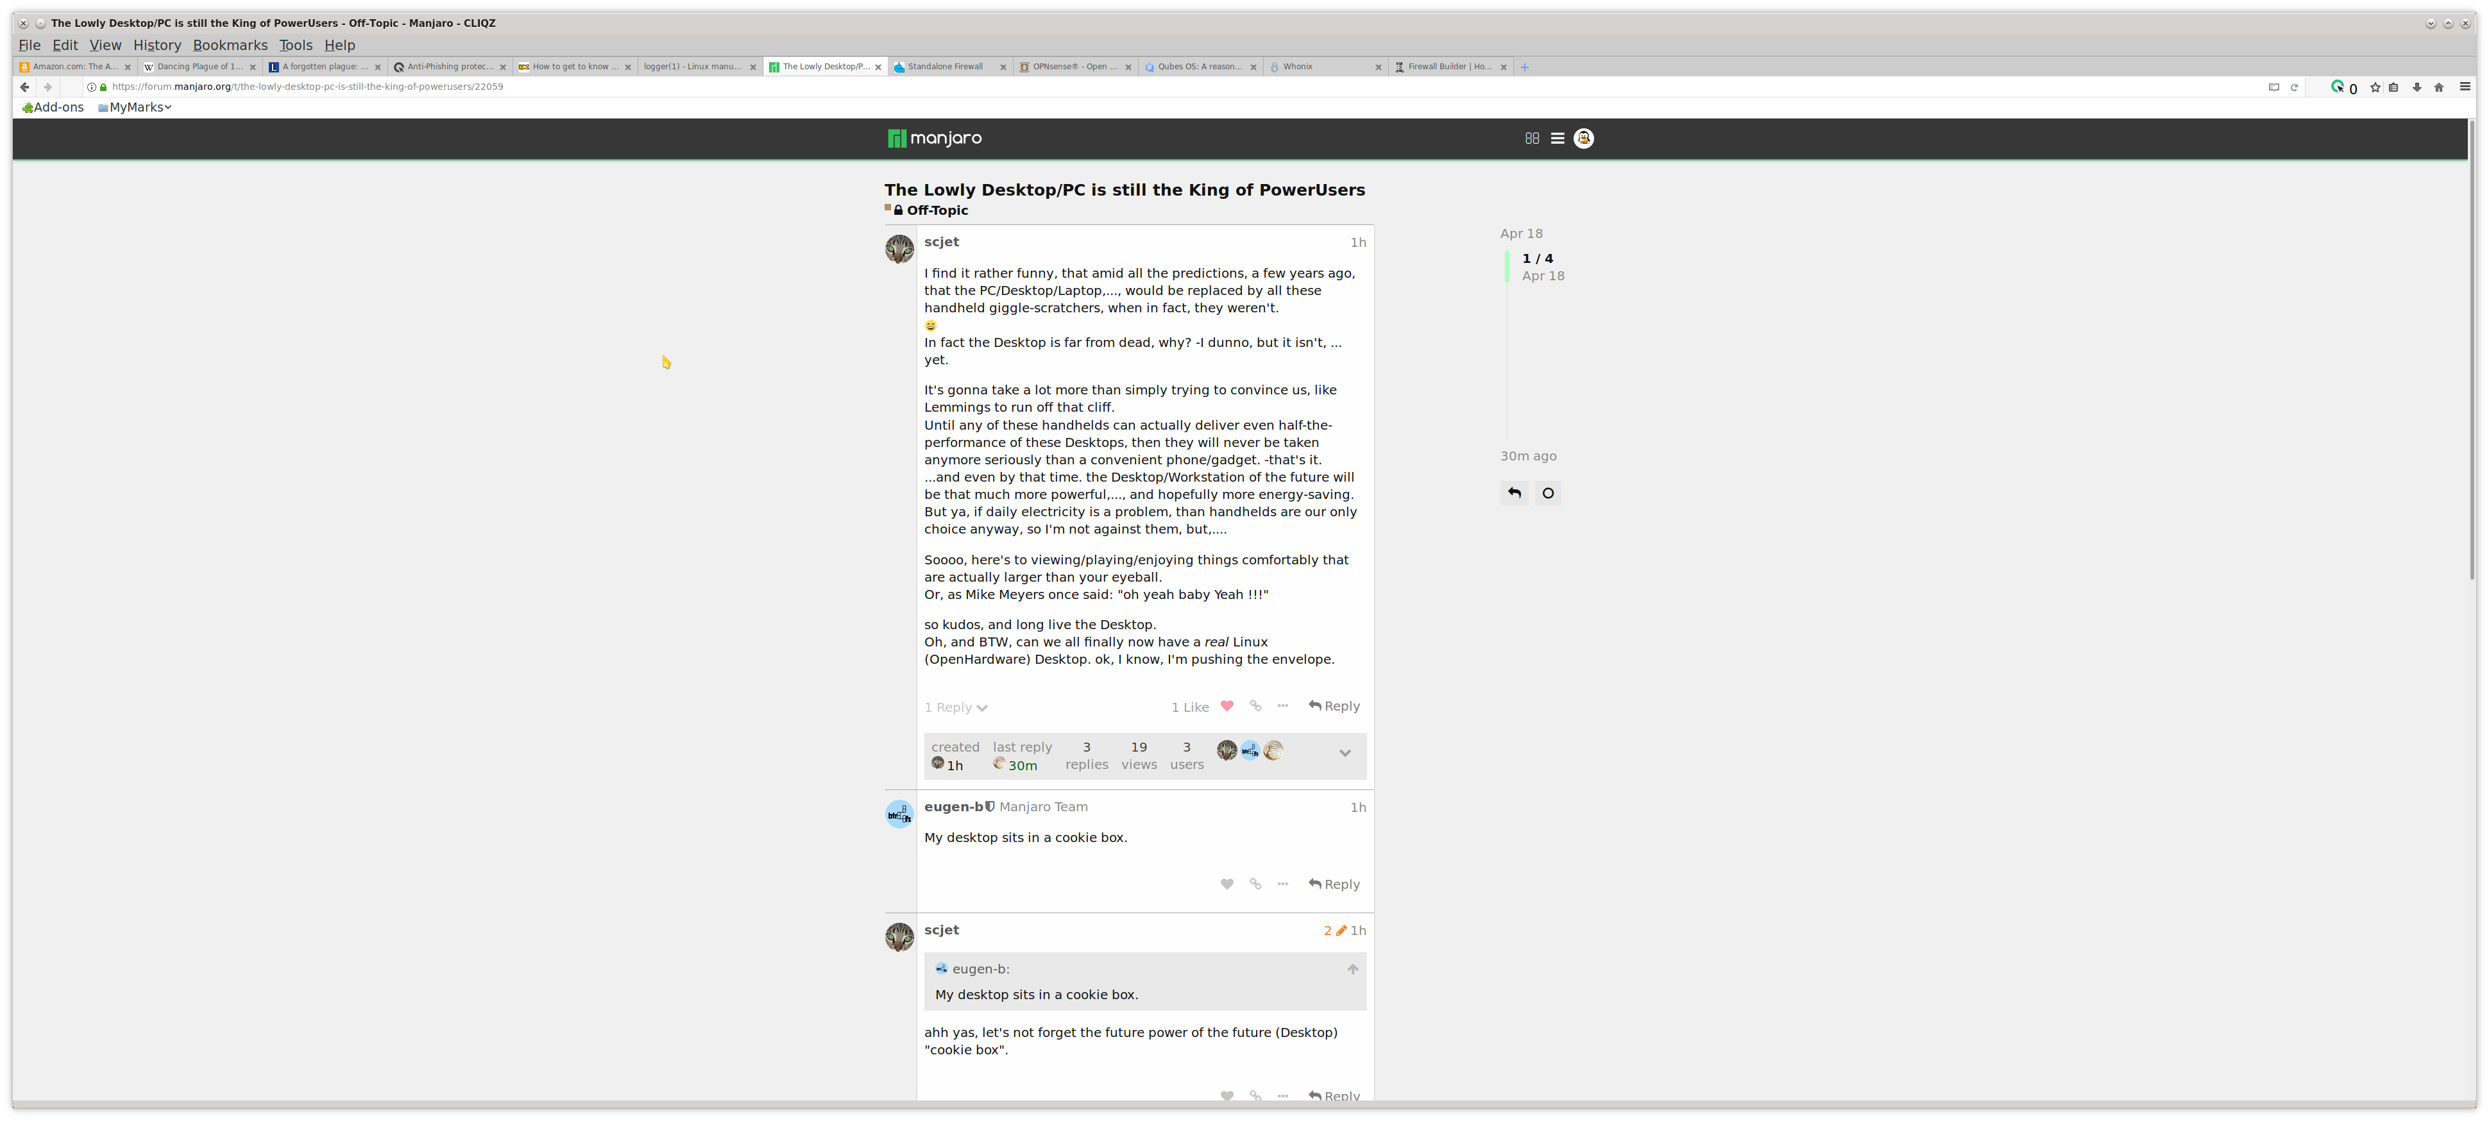This screenshot has height=1121, width=2489.
Task: Reply to eugen-b's post
Action: point(1334,884)
